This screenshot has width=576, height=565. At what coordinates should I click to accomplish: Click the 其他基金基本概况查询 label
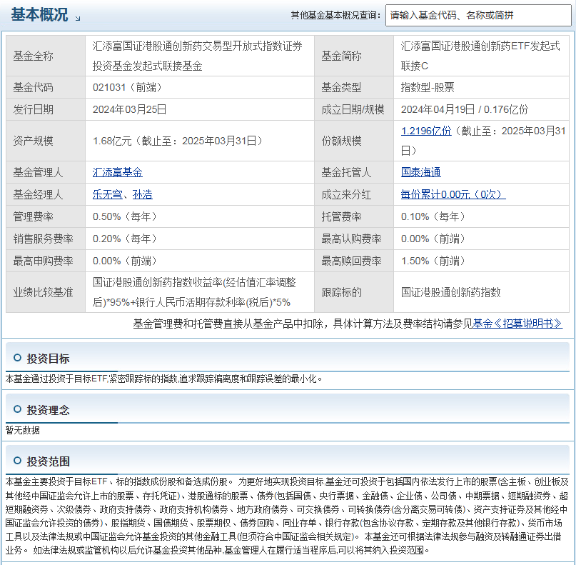pyautogui.click(x=335, y=16)
